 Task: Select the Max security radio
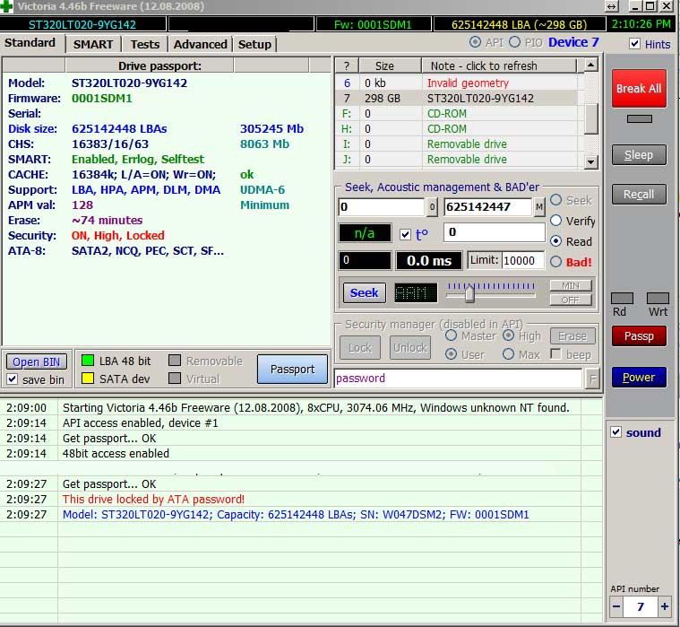point(508,354)
